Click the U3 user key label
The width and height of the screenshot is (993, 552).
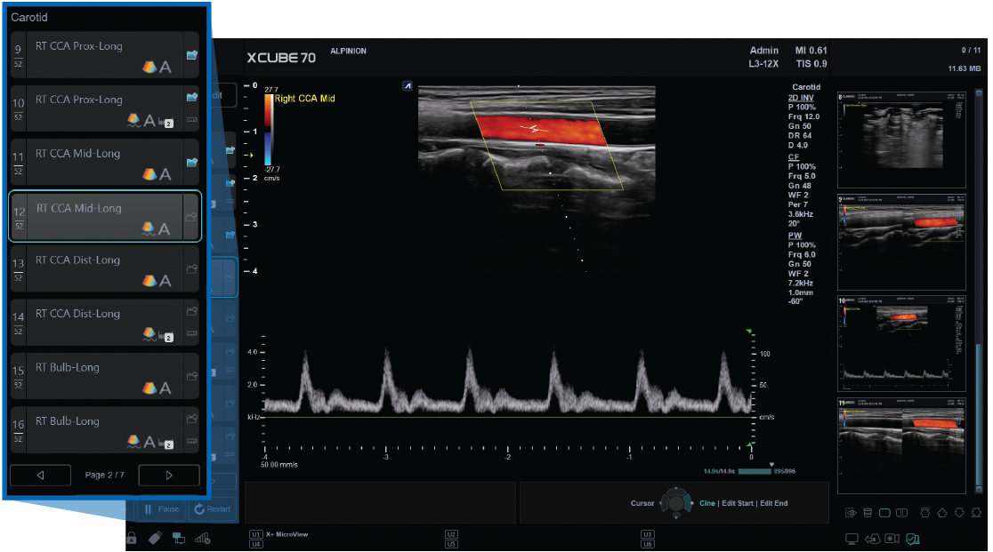tap(647, 534)
